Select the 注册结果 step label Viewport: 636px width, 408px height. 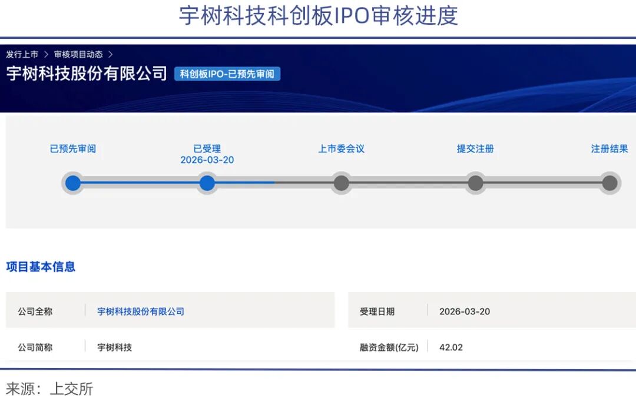(609, 149)
